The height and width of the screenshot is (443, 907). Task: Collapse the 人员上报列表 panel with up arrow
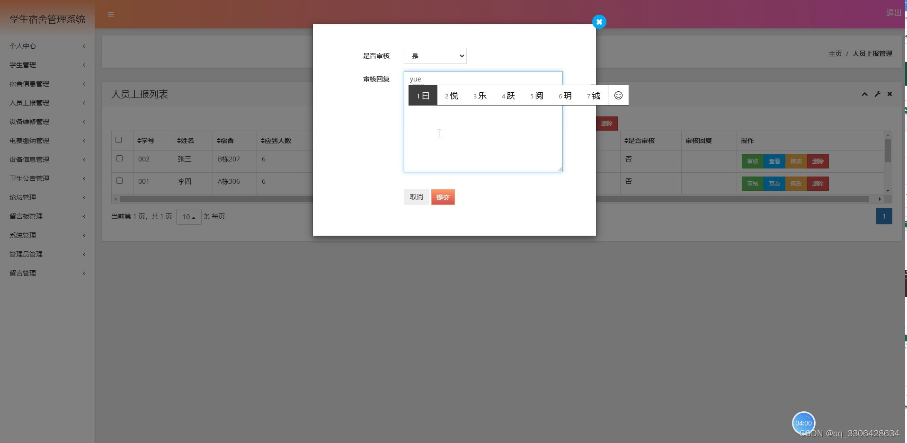pyautogui.click(x=864, y=94)
